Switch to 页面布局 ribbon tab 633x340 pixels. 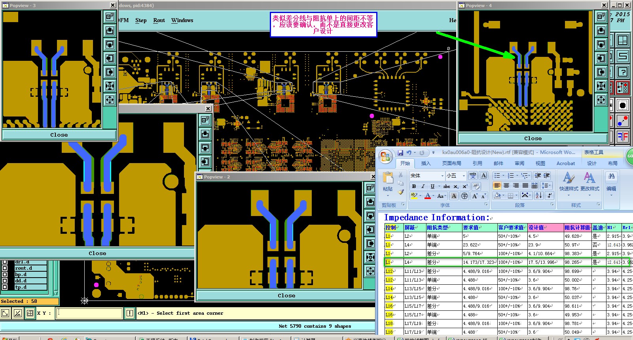452,163
